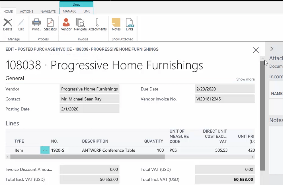
Task: Select the PCS unit of measure cell
Action: (x=173, y=150)
